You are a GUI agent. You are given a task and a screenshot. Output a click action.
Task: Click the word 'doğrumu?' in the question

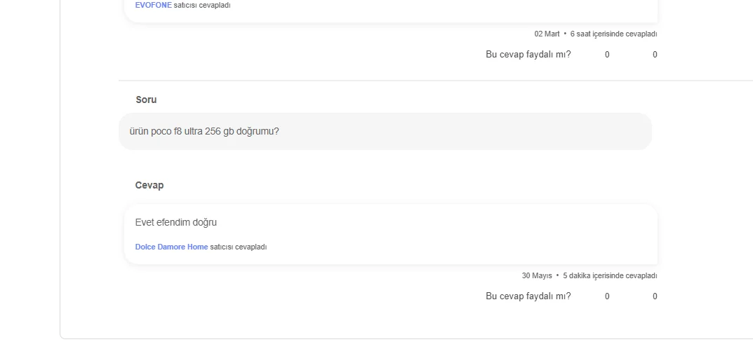(258, 131)
